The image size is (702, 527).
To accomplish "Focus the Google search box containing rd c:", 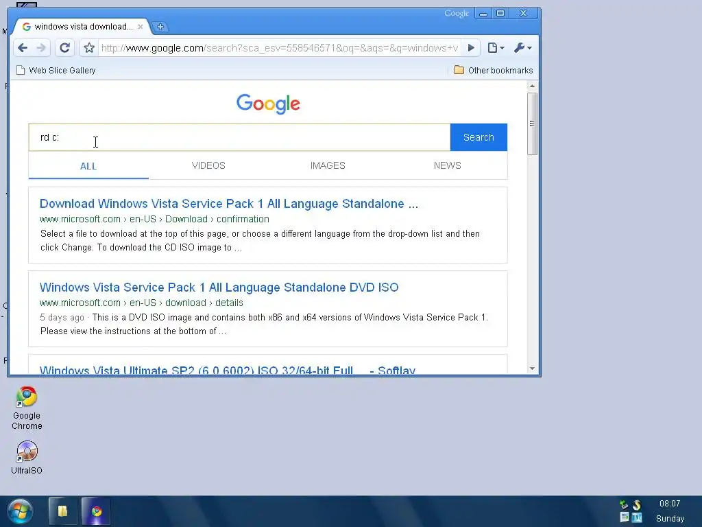I will click(x=239, y=137).
